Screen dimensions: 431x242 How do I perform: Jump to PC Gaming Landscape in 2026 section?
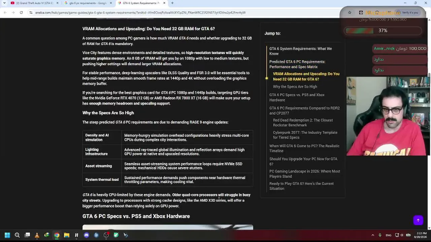click(x=305, y=174)
